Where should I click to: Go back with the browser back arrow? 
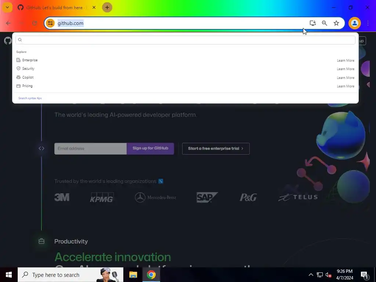pos(8,23)
